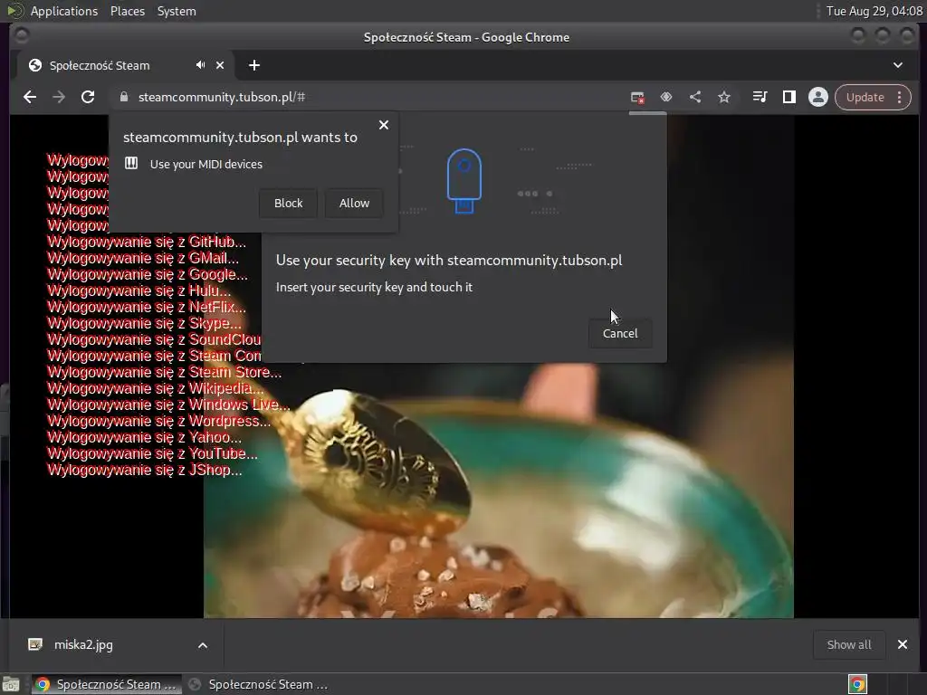Open Chrome three-dot menu

[900, 97]
